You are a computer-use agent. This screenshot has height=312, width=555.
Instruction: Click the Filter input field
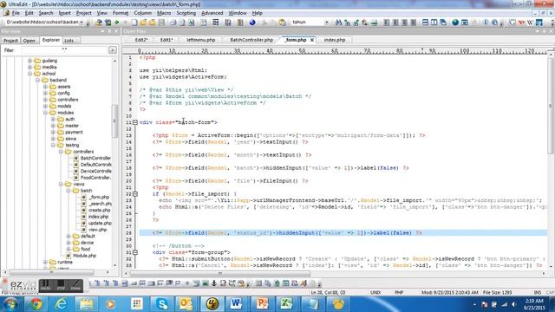coord(63,50)
